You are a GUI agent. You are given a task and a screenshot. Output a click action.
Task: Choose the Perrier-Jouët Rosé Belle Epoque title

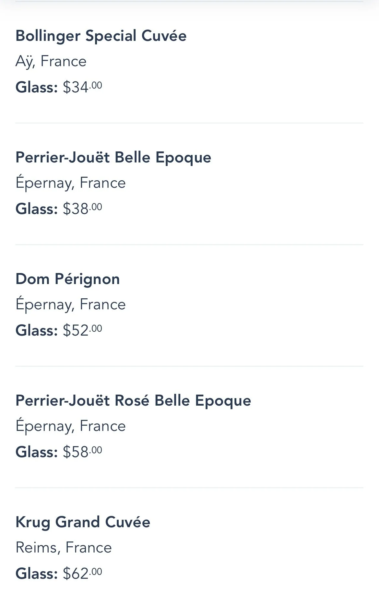pos(133,400)
